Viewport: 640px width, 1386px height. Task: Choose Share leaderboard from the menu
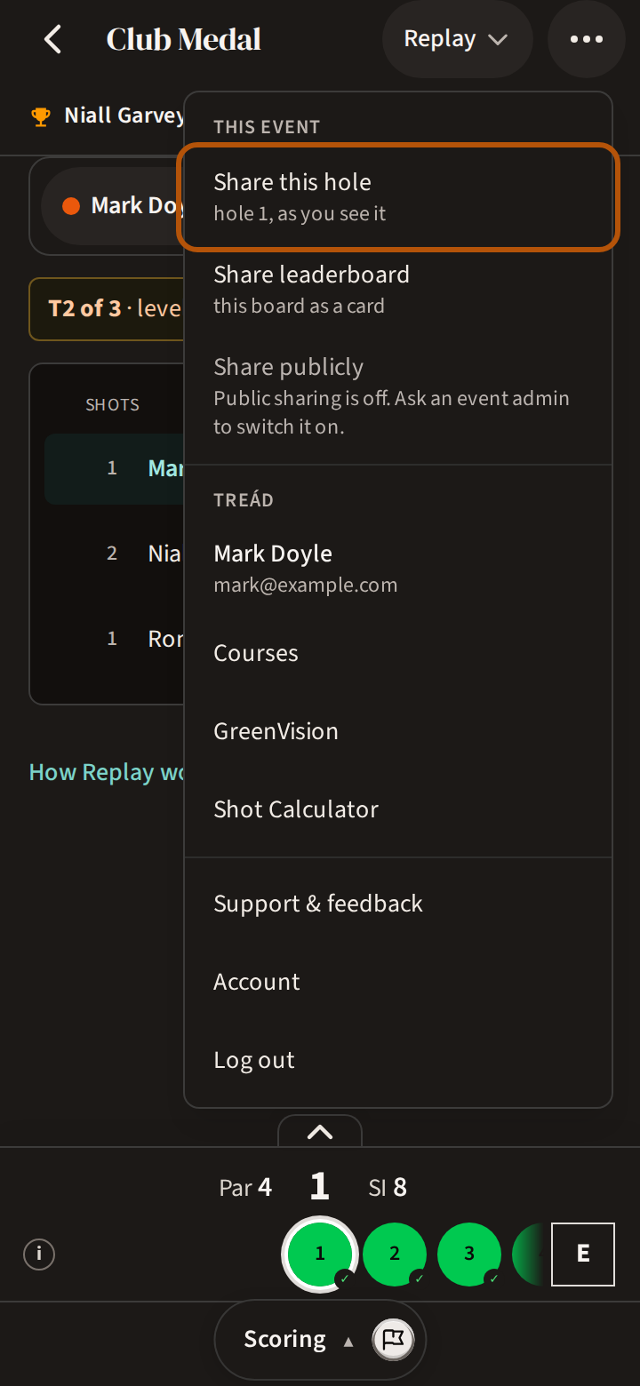(x=398, y=290)
